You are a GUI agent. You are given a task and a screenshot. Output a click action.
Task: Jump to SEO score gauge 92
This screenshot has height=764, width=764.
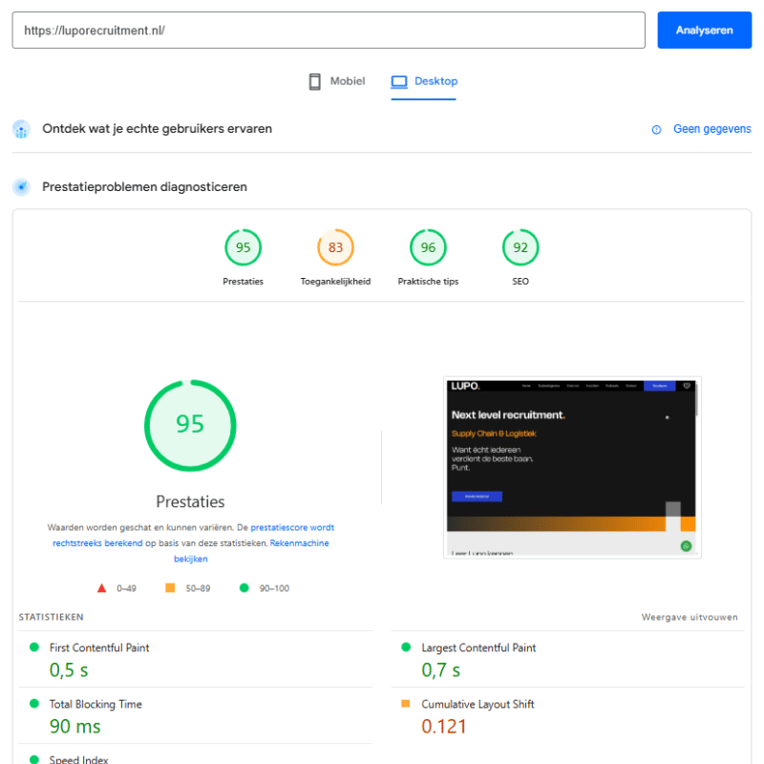click(x=520, y=247)
